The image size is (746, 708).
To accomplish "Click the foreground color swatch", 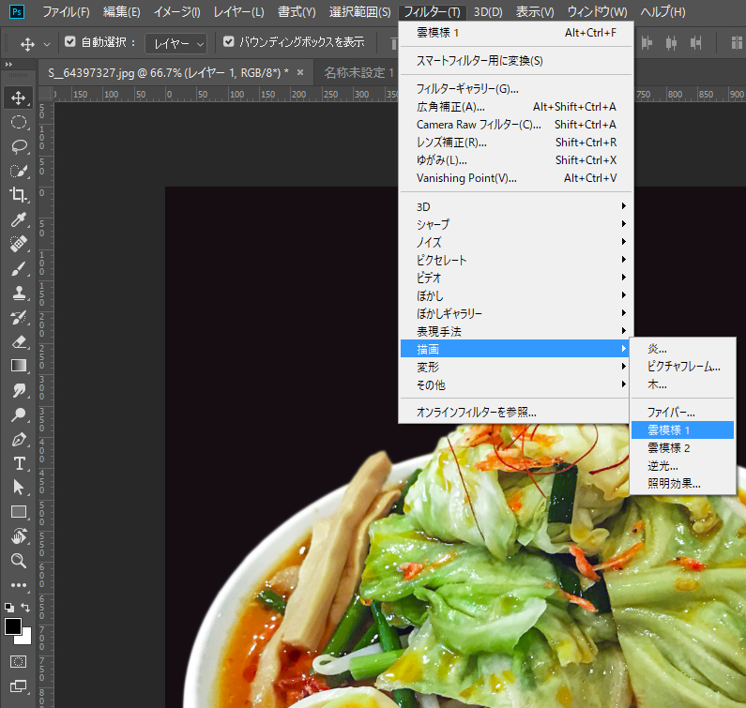I will tap(13, 625).
